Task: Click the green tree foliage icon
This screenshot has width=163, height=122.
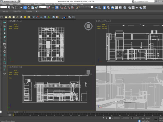Action: tap(49, 17)
